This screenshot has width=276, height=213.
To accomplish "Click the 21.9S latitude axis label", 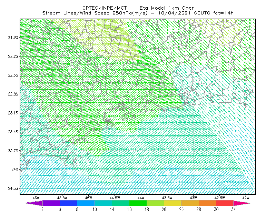I will click(13, 38).
